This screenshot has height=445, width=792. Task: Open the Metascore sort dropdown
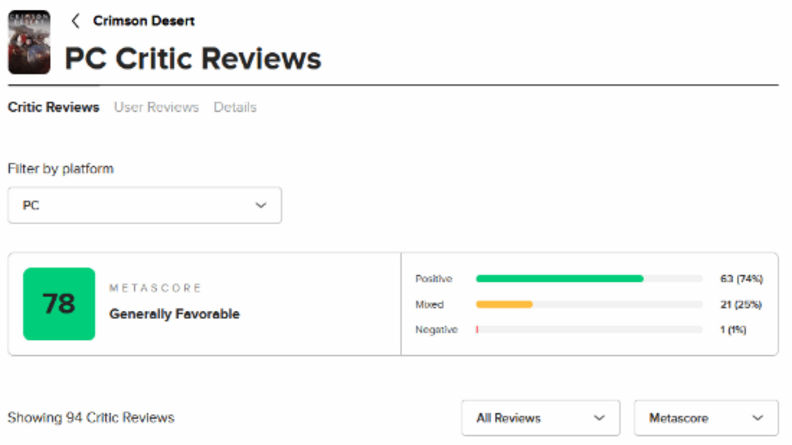click(706, 418)
